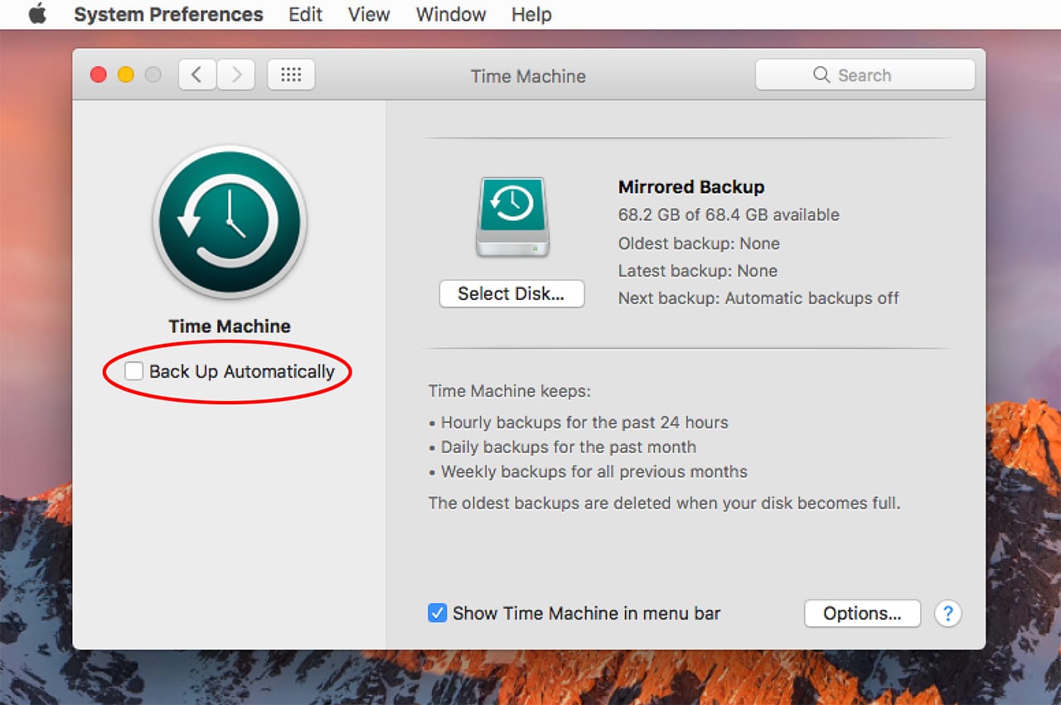Go back with the left chevron

coord(196,75)
